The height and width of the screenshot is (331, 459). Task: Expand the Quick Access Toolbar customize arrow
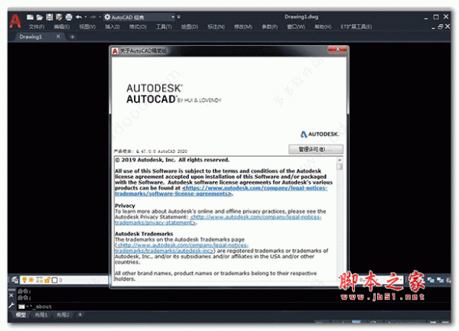pyautogui.click(x=178, y=18)
